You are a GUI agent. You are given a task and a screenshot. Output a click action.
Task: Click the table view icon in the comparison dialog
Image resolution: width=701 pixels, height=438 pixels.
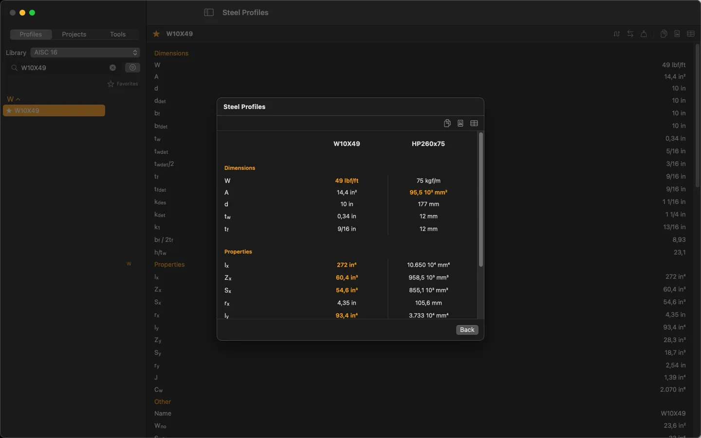click(x=474, y=123)
